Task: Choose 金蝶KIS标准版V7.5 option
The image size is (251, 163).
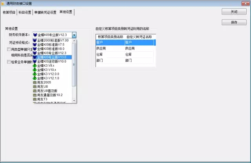Action: click(52, 45)
